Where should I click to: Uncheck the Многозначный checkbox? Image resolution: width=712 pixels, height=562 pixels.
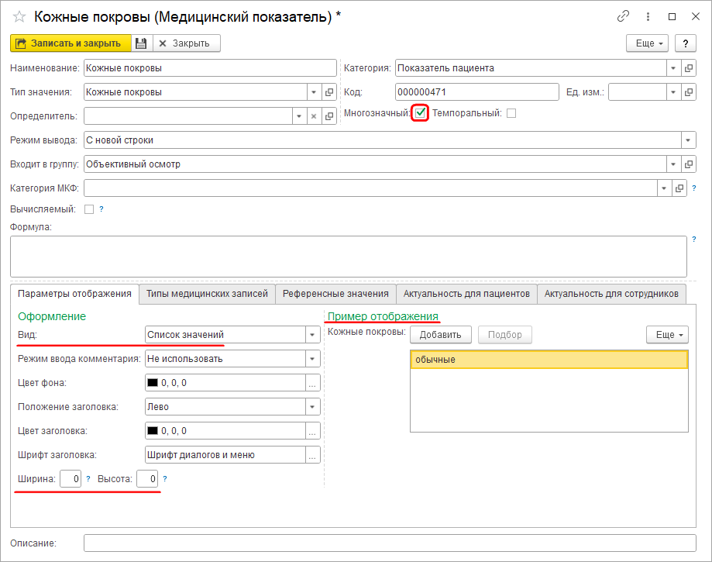click(420, 113)
